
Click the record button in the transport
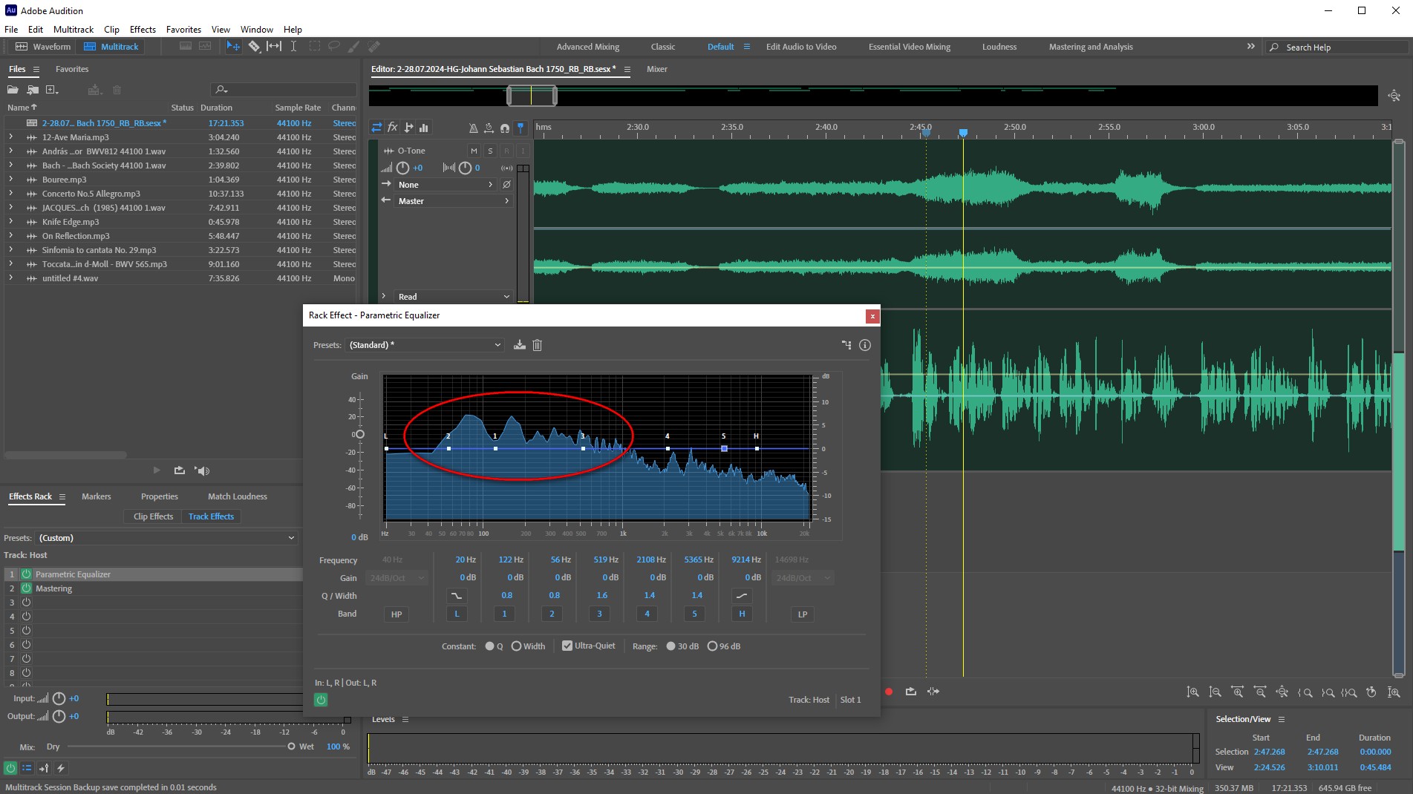[x=889, y=692]
